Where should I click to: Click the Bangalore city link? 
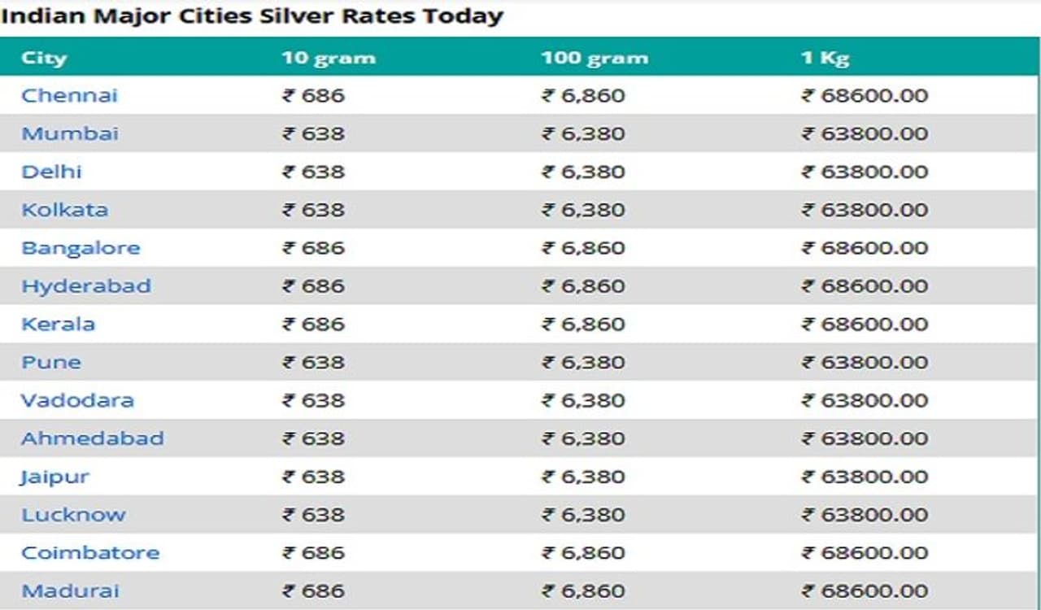pyautogui.click(x=81, y=248)
